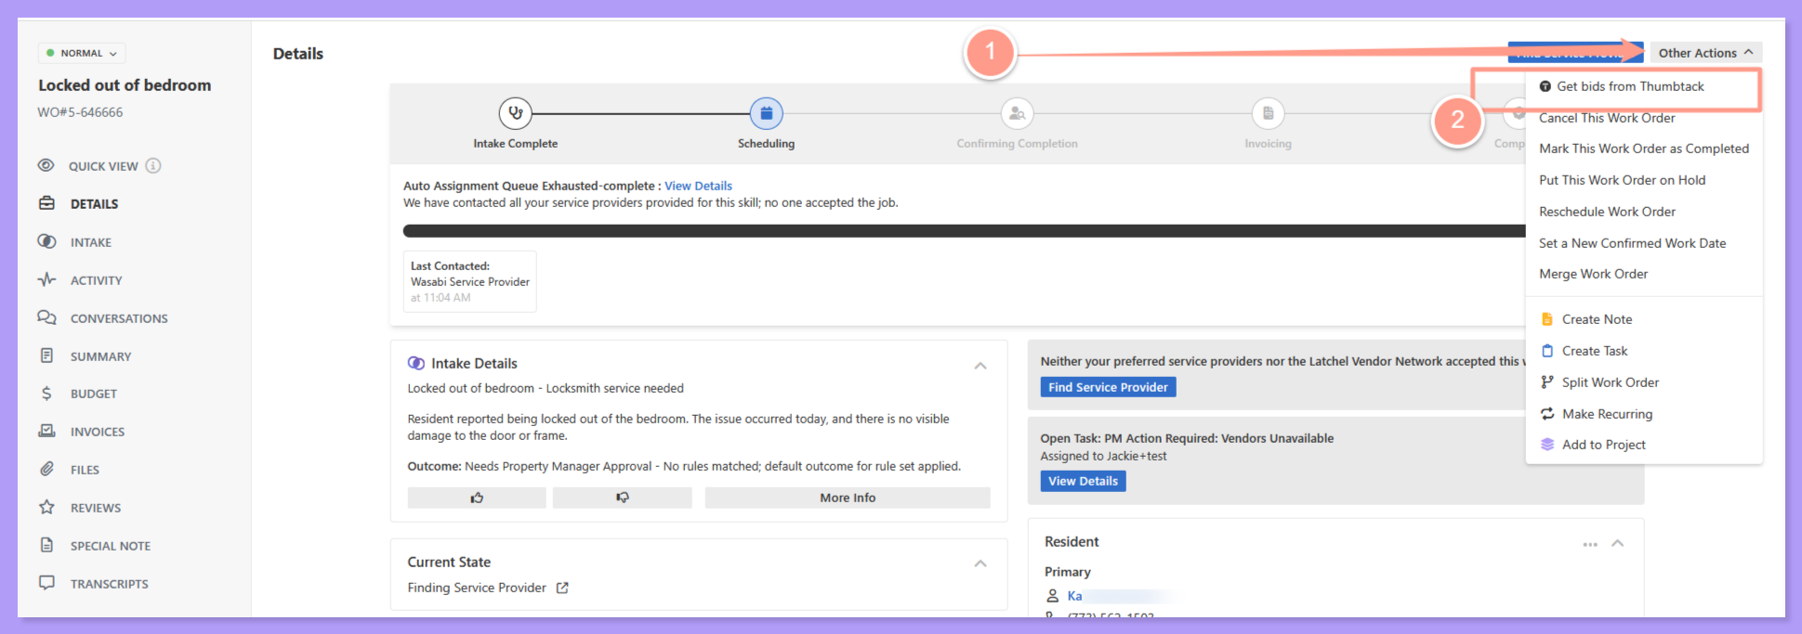Click the Files paperclip icon
The image size is (1802, 634).
tap(46, 469)
